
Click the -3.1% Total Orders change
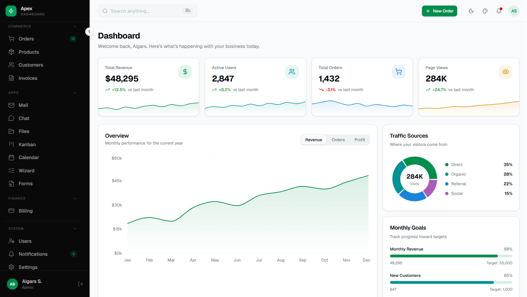330,90
